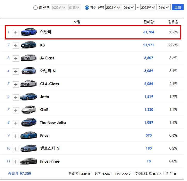Open the A-Class model name link

pos(47,58)
